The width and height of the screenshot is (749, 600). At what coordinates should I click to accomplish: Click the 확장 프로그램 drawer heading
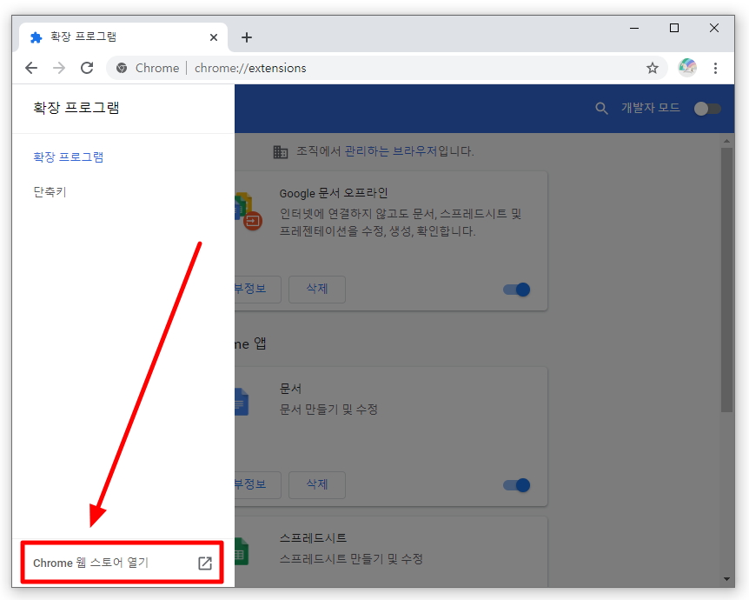[x=76, y=108]
